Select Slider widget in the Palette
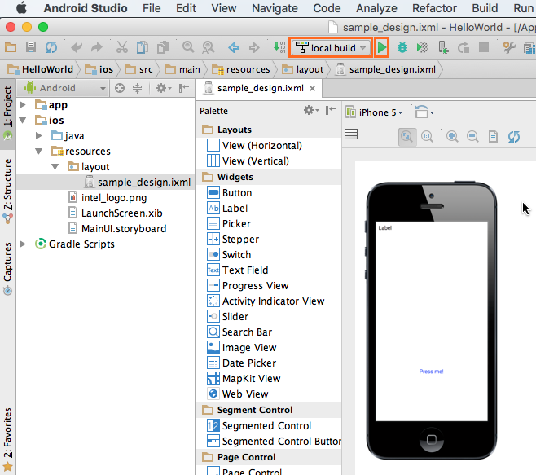Screen dimensions: 536x475 pyautogui.click(x=235, y=316)
